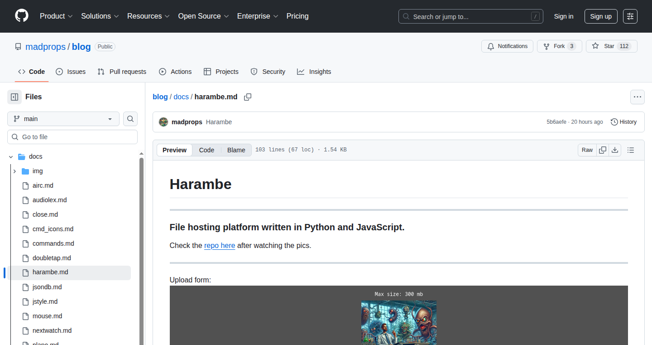652x345 pixels.
Task: Open nextwatch.md in file tree
Action: click(x=52, y=330)
